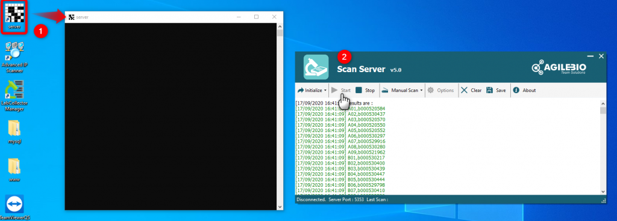Click scroll-up arrow in Scan Server log
Screen dimensions: 617x221
[603, 103]
